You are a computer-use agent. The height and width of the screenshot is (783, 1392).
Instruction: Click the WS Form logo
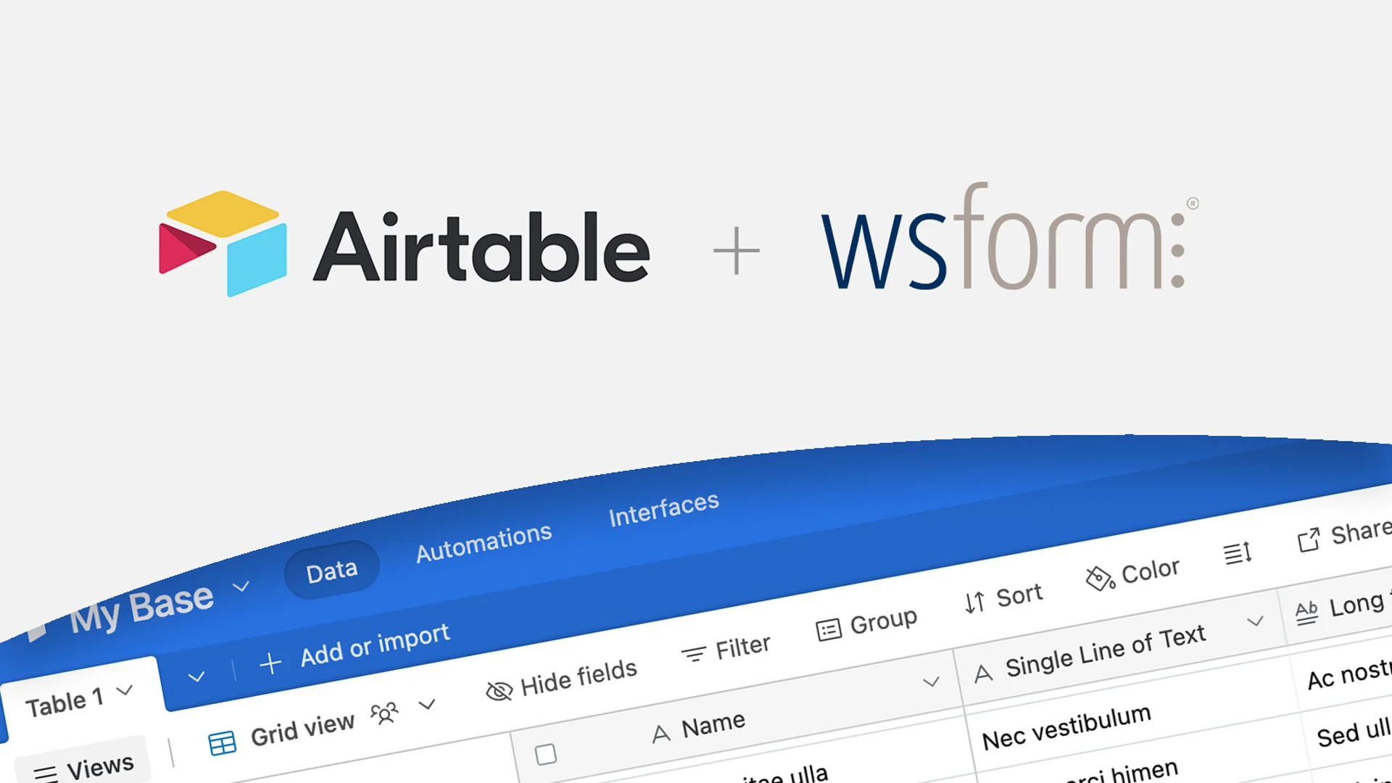point(1009,237)
